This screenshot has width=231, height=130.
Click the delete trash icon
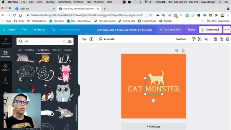click(228, 39)
